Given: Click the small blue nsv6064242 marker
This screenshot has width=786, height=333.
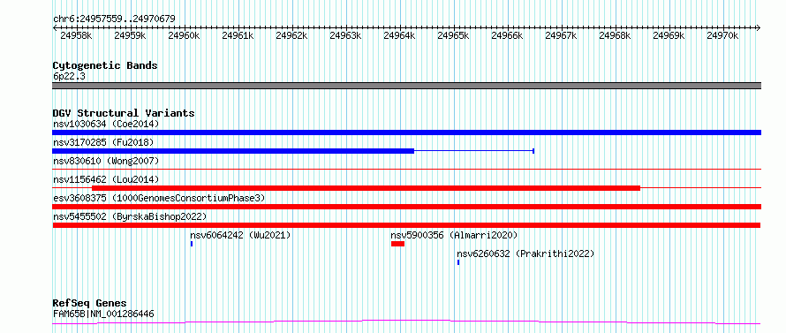Looking at the screenshot, I should tap(192, 244).
